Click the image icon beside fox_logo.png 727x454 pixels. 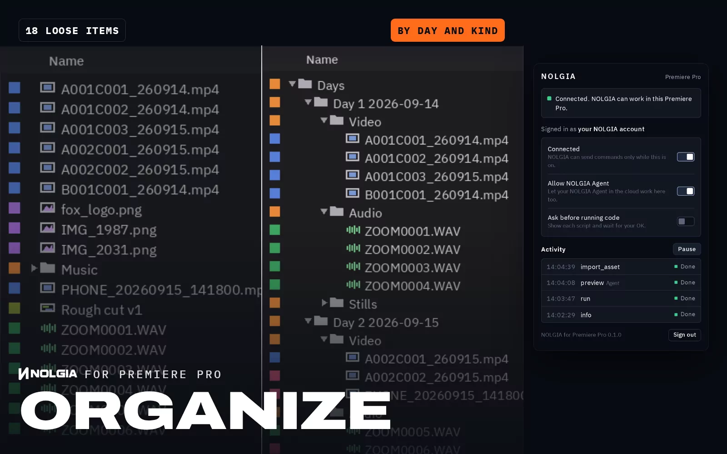(x=48, y=207)
